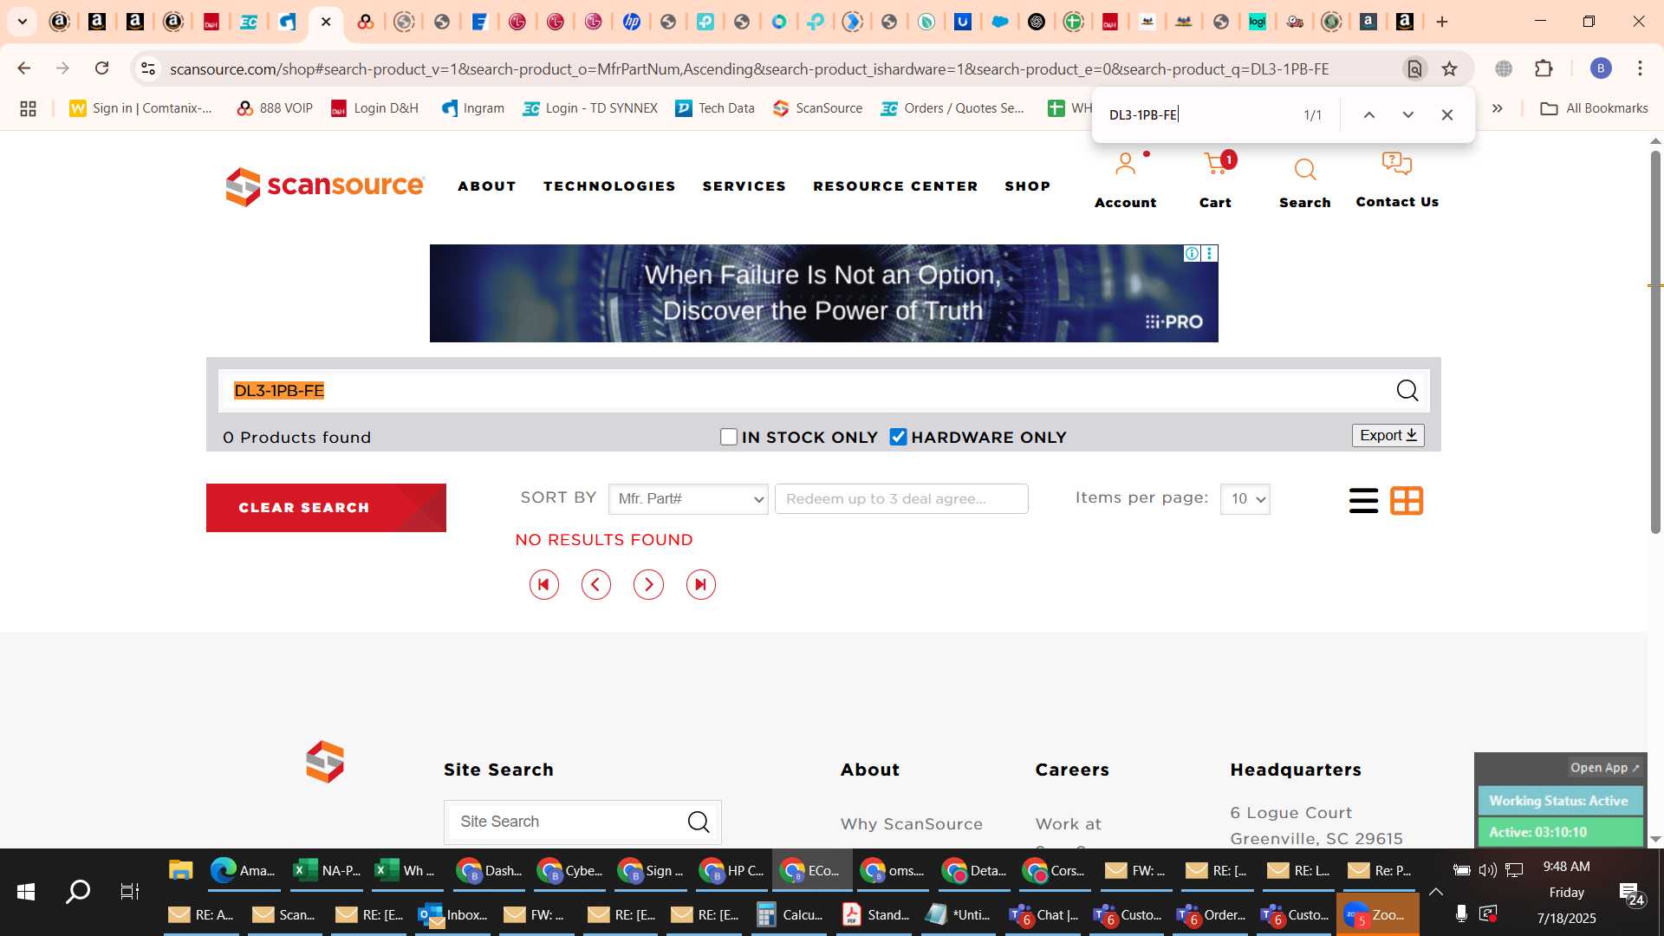
Task: Close the find-in-page bar
Action: (x=1447, y=114)
